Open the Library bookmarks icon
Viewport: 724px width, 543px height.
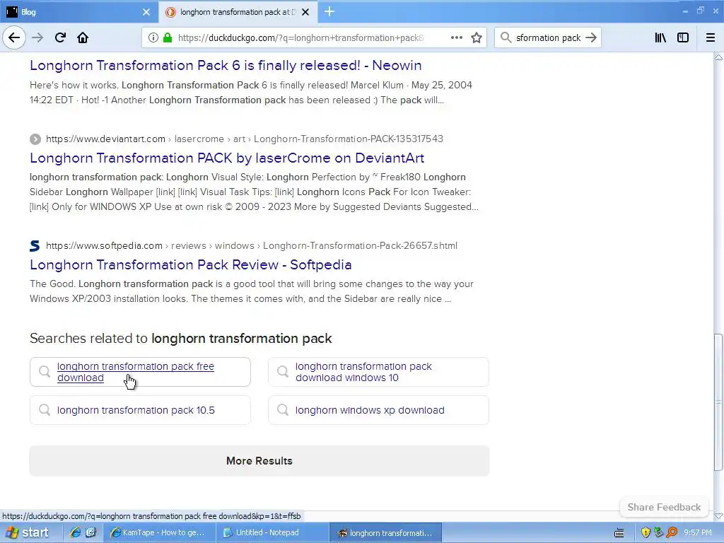coord(660,37)
